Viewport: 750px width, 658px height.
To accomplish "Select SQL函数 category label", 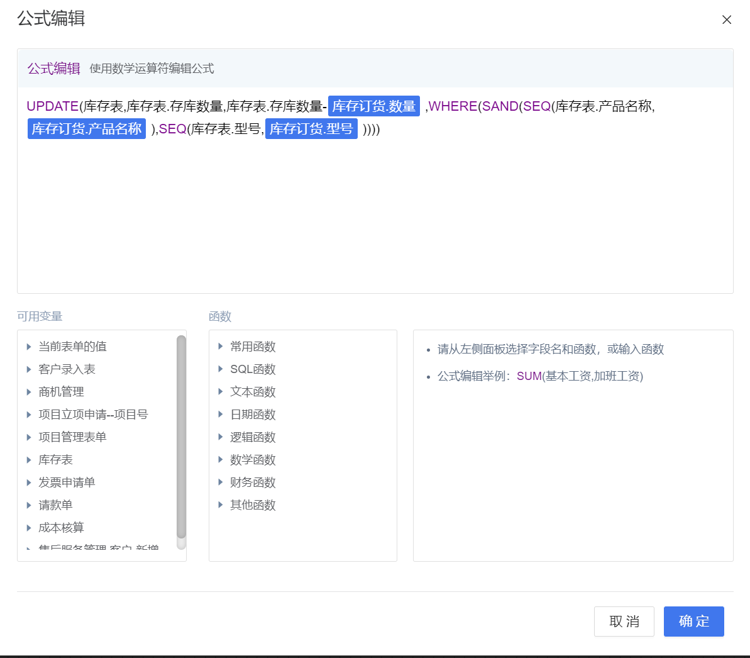I will [x=253, y=369].
